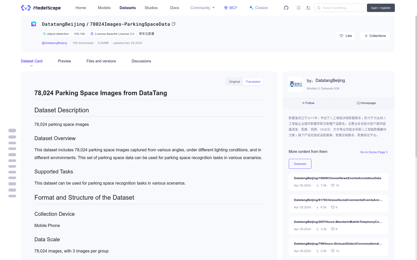Open the MCP navigation link

[x=231, y=8]
